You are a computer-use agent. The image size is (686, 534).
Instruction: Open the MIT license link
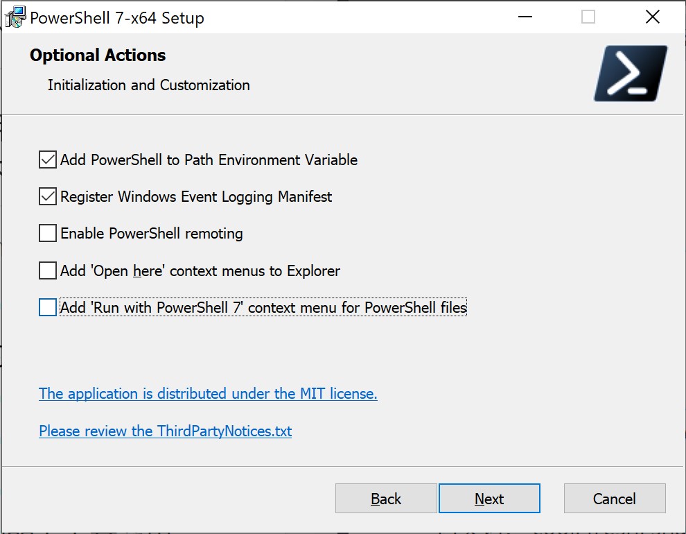point(208,394)
